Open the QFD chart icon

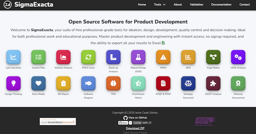pyautogui.click(x=188, y=57)
